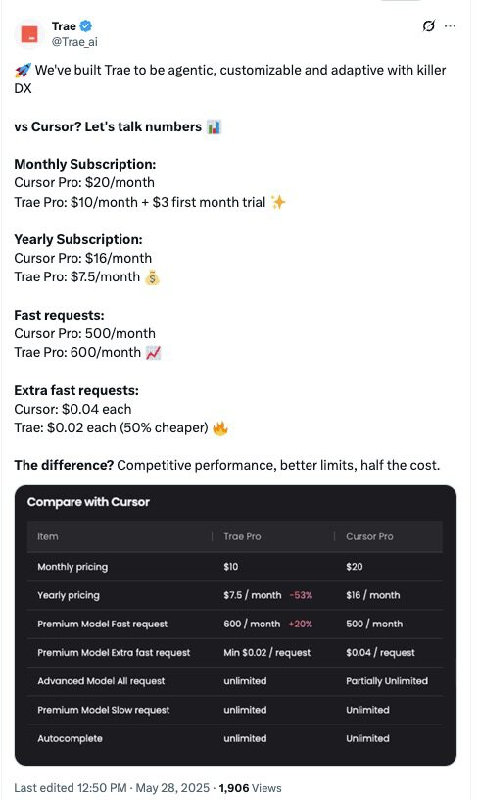Click the Trae profile avatar
This screenshot has width=479, height=800.
tap(29, 34)
